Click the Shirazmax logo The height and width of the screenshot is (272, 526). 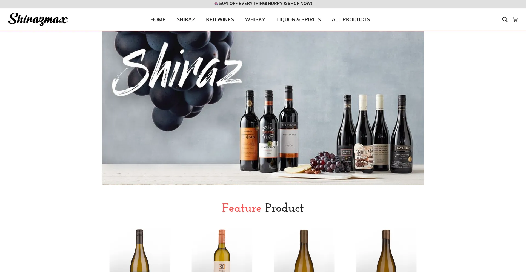[38, 19]
